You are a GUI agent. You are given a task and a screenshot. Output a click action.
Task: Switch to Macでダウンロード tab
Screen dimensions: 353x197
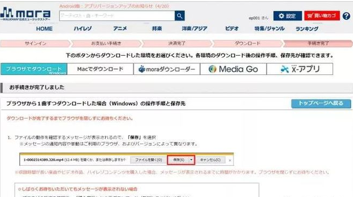pos(100,69)
